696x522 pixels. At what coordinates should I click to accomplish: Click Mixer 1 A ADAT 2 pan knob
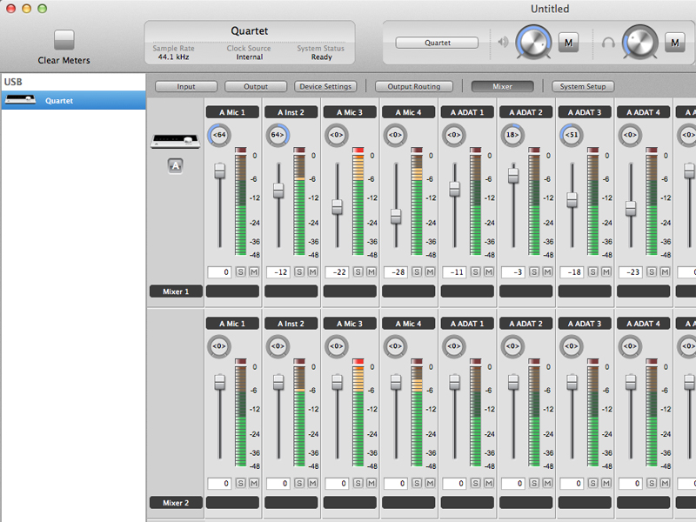coord(512,135)
